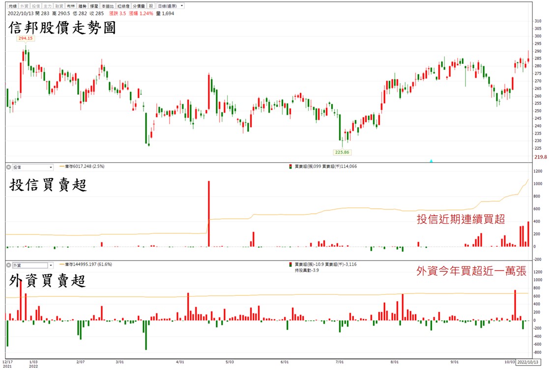Toggle the 均線 moving average button
Screen dimensions: 549x371
tap(13, 6)
